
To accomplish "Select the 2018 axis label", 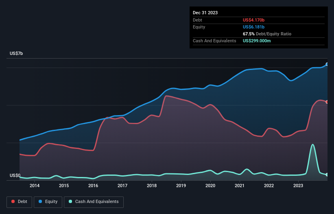I will [x=152, y=186].
